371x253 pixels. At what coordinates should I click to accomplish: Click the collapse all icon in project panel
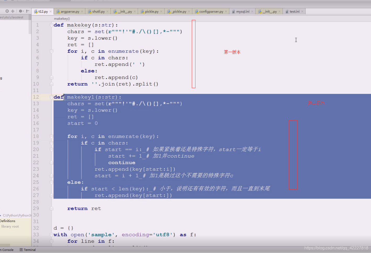[x=13, y=11]
